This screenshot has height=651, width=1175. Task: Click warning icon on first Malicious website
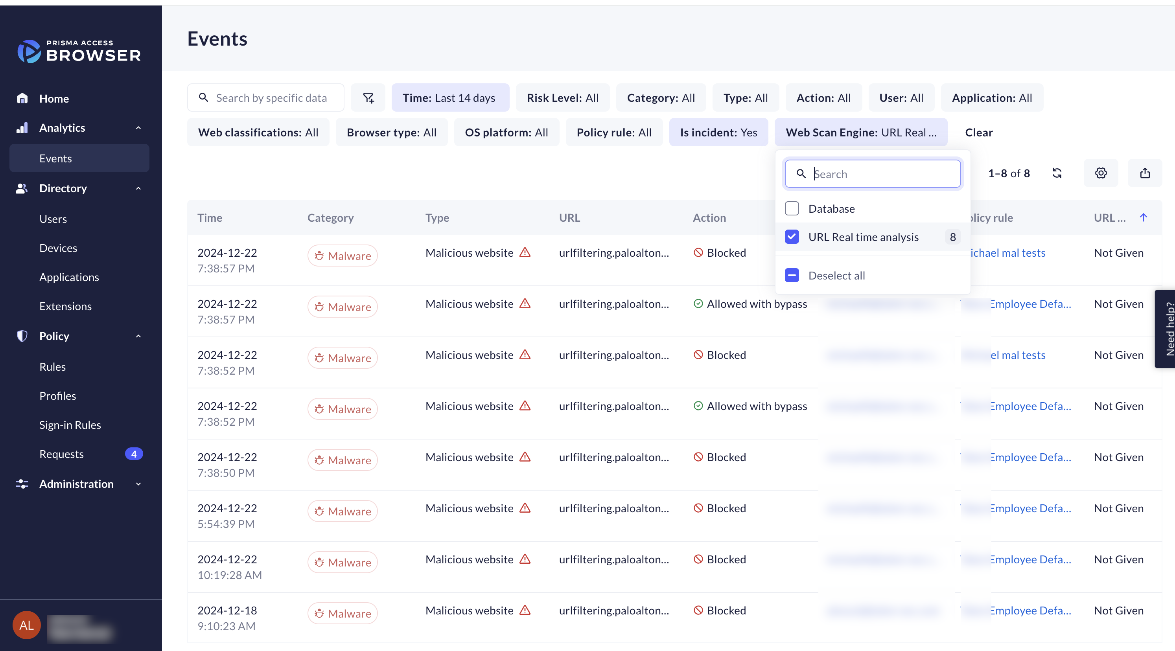tap(525, 252)
